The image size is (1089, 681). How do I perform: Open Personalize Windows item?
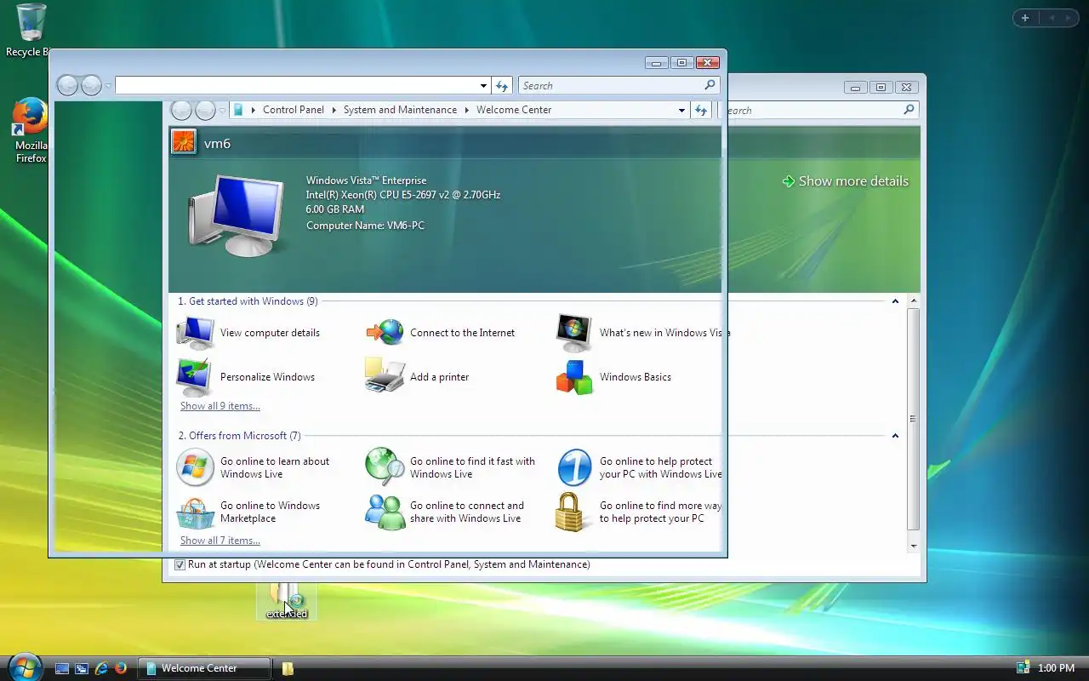246,377
